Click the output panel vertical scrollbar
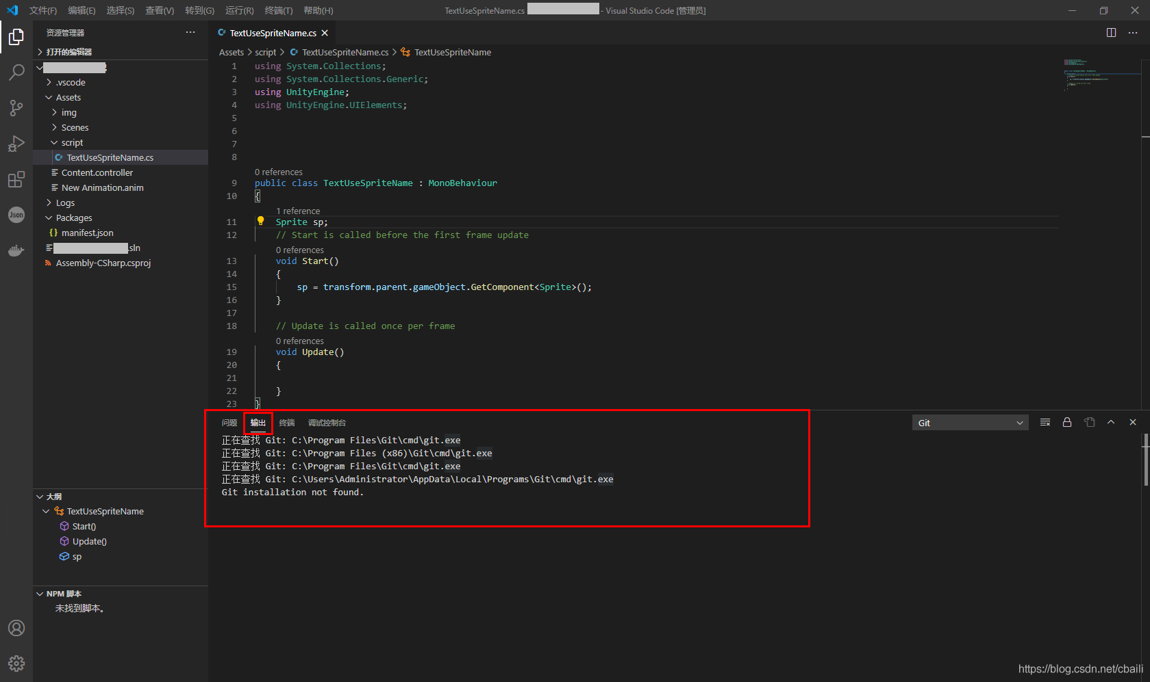1150x682 pixels. coord(1146,458)
